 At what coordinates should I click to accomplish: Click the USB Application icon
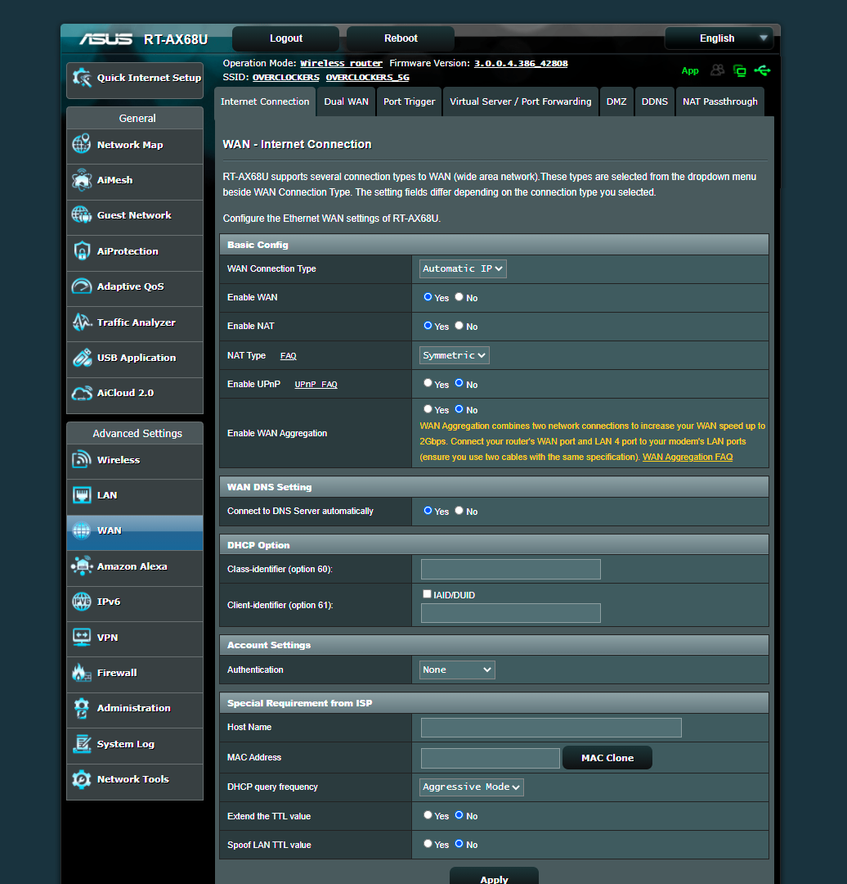click(x=82, y=358)
